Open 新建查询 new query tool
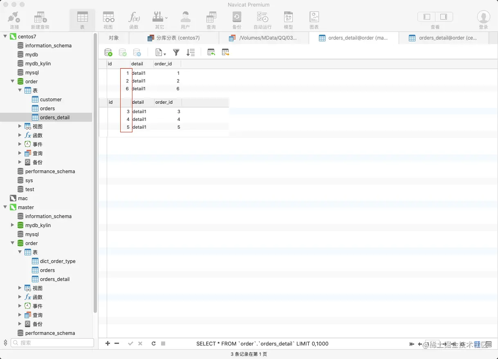498x359 pixels. coord(40,20)
